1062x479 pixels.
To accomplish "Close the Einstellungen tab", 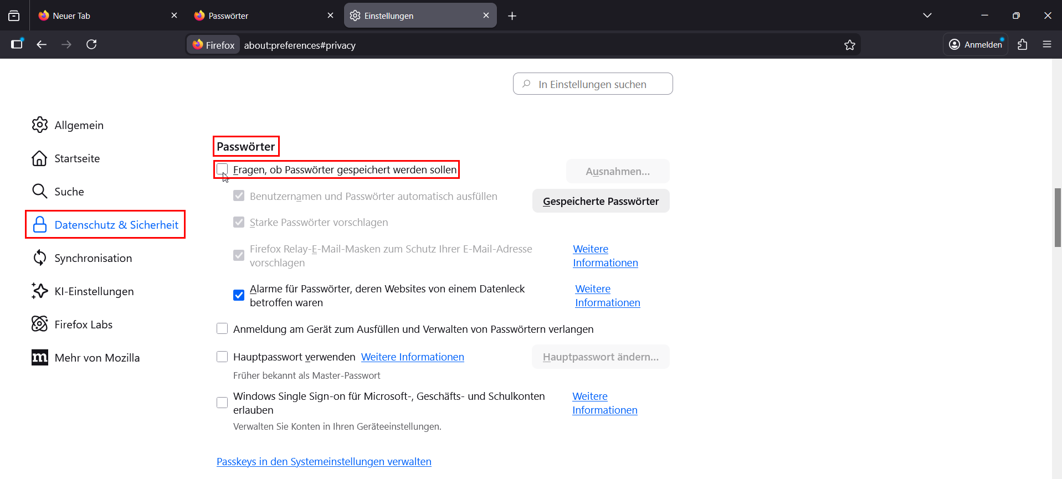I will click(486, 16).
